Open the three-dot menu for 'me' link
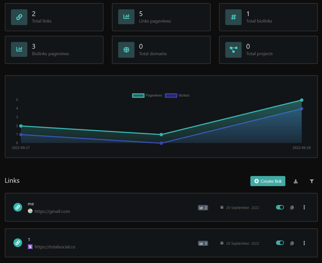322x263 pixels. (304, 207)
